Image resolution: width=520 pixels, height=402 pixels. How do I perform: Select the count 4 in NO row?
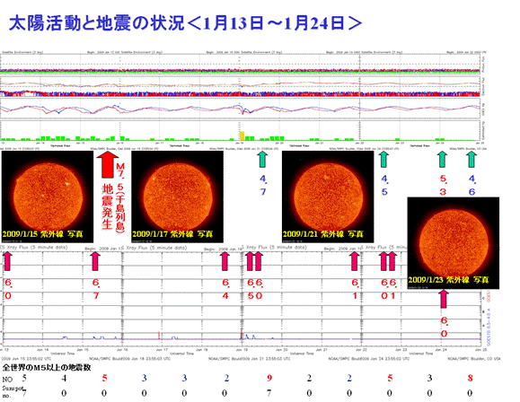point(64,378)
